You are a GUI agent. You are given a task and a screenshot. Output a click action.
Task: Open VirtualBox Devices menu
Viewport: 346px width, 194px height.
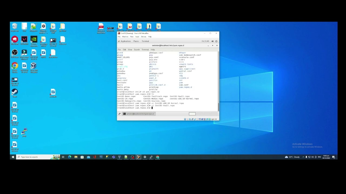(x=144, y=37)
